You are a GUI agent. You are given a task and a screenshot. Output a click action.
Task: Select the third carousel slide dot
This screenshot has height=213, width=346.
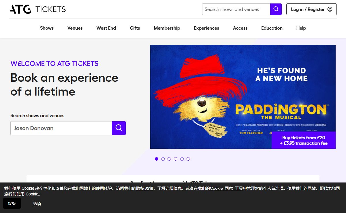(x=169, y=159)
